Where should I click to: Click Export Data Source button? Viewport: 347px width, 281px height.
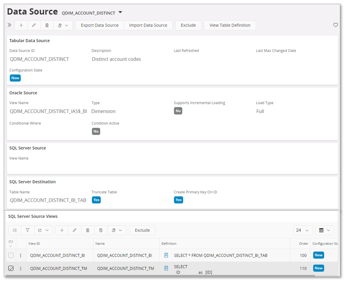pos(99,25)
